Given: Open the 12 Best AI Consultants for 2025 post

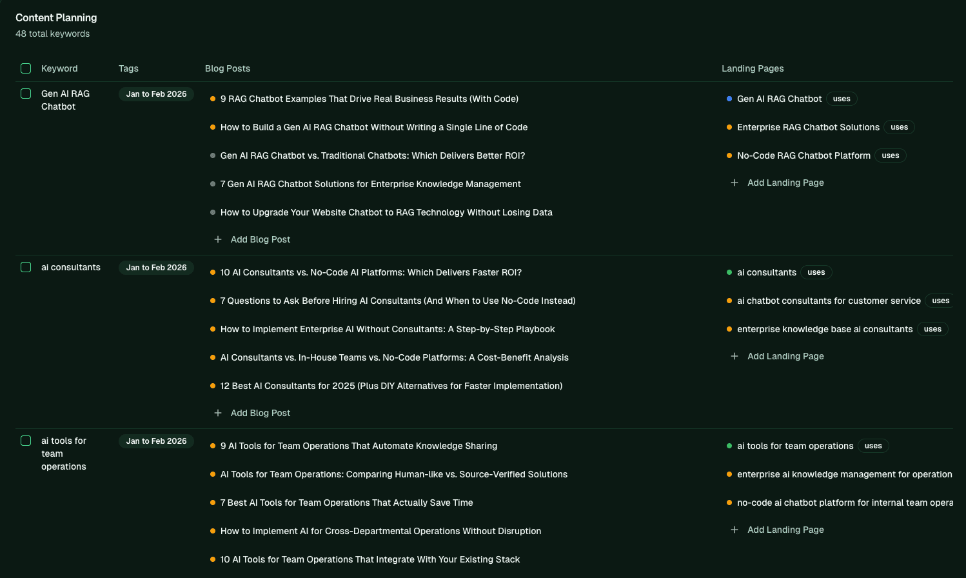Looking at the screenshot, I should tap(391, 386).
